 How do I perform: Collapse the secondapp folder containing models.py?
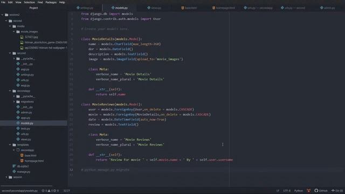click(x=10, y=91)
